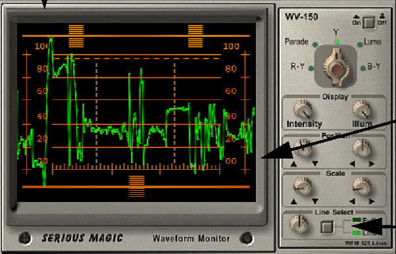
Task: Click the horizontal Position knob
Action: pyautogui.click(x=362, y=148)
